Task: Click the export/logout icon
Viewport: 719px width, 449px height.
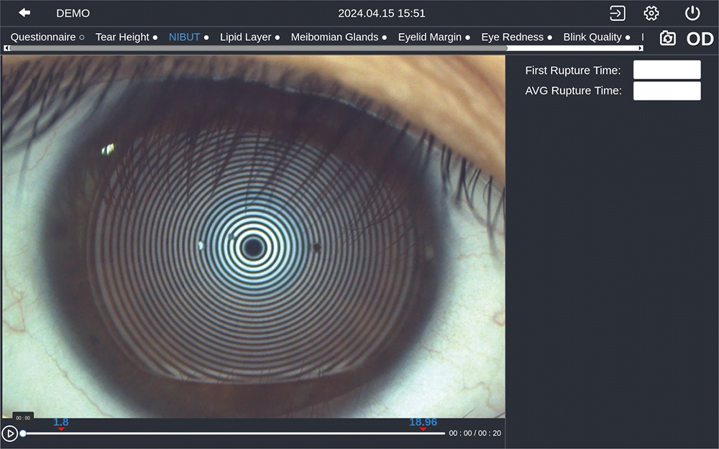Action: coord(617,13)
